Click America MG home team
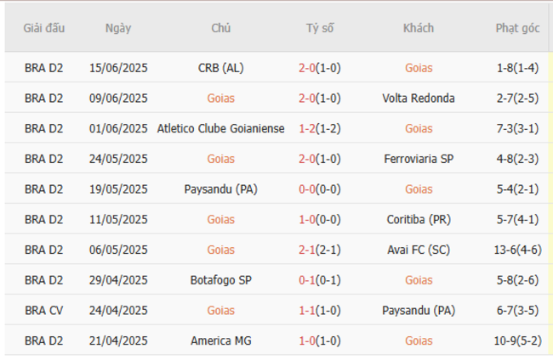This screenshot has width=553, height=360. click(220, 341)
